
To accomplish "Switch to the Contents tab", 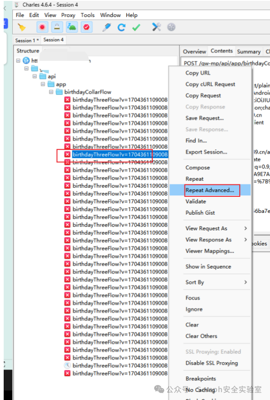I will tap(222, 51).
